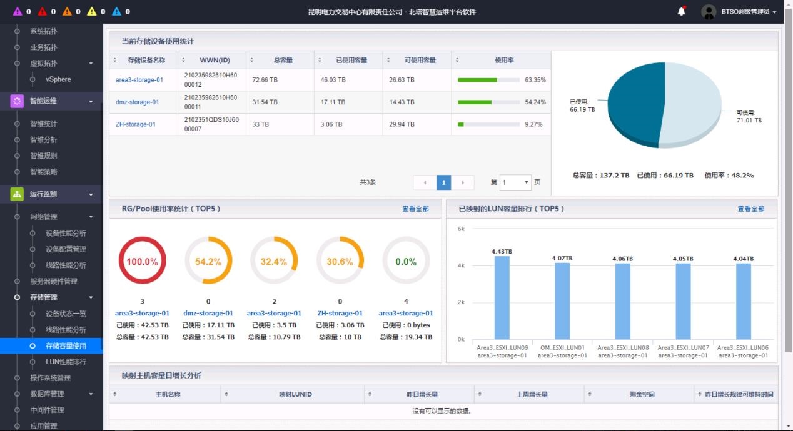Open the page number select box
The width and height of the screenshot is (793, 431).
pyautogui.click(x=515, y=182)
